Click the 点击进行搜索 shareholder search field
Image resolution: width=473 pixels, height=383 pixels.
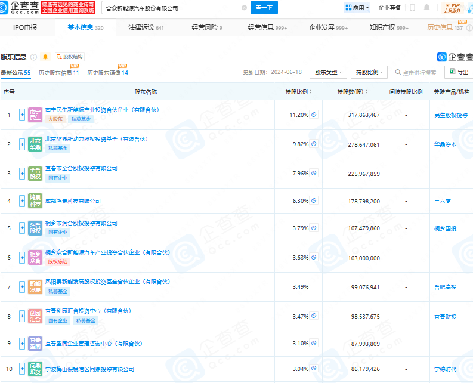(x=416, y=72)
